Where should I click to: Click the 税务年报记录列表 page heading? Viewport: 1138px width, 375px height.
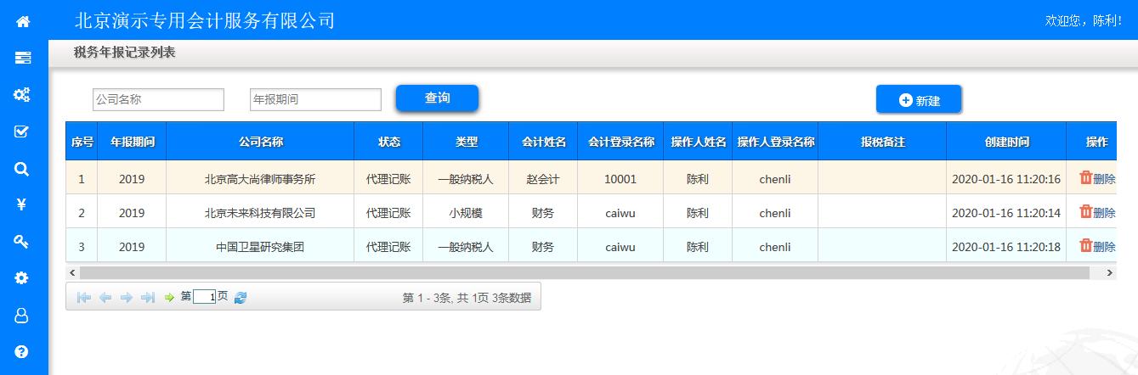(x=125, y=53)
